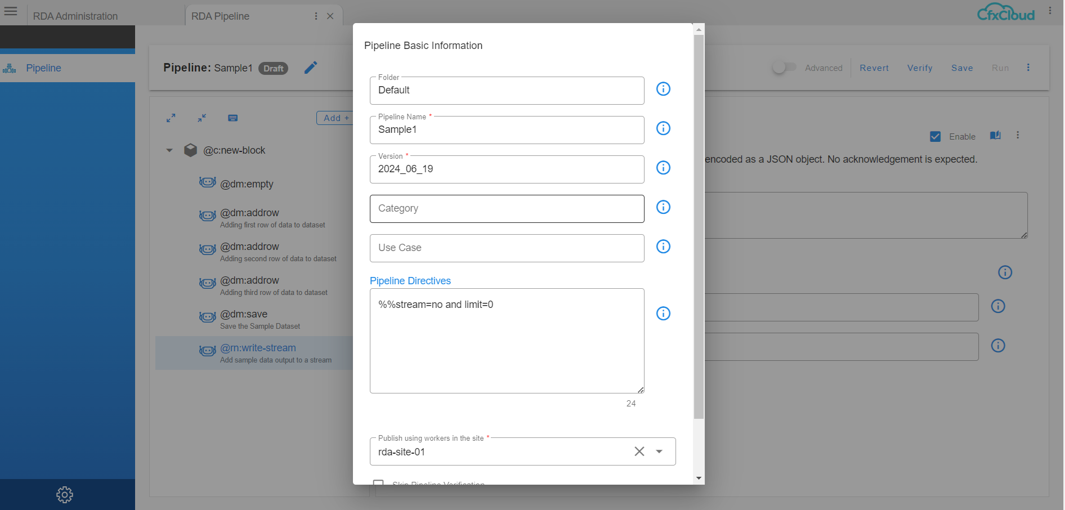Open the documentation book icon next to Enable
The height and width of the screenshot is (510, 1065).
[995, 135]
